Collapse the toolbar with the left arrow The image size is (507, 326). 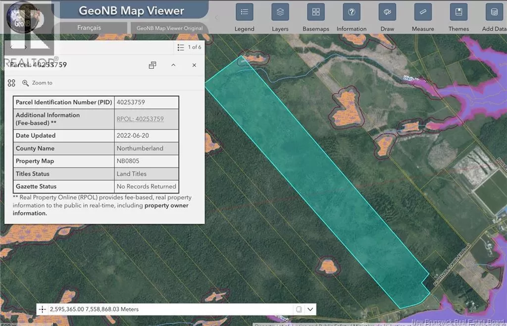(x=216, y=17)
